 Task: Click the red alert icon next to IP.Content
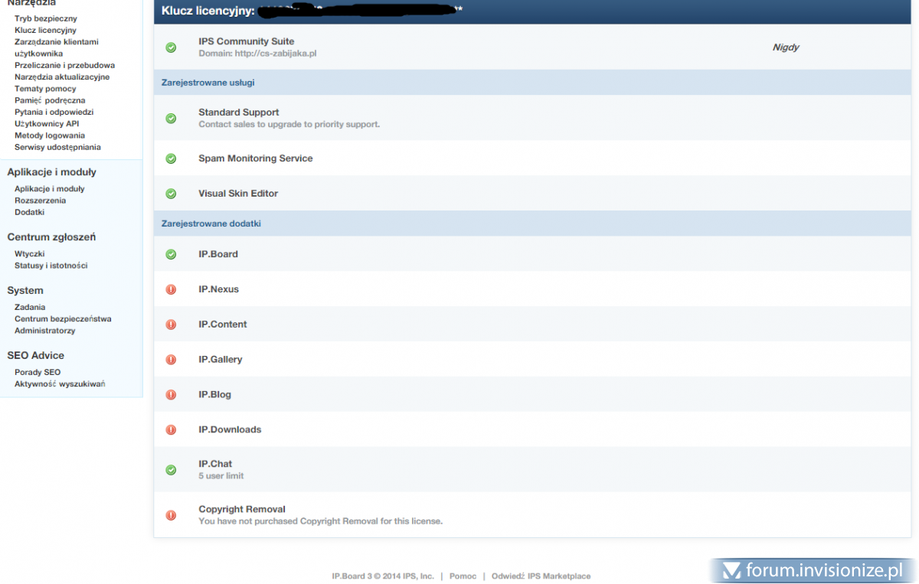coord(171,325)
